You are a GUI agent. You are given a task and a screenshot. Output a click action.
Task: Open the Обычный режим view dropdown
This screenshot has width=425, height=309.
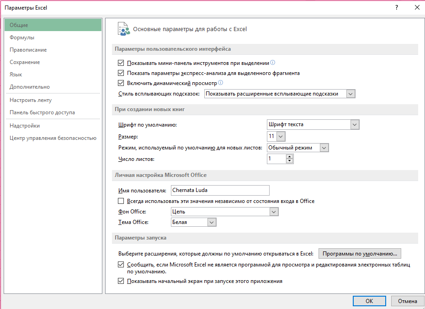pos(324,148)
